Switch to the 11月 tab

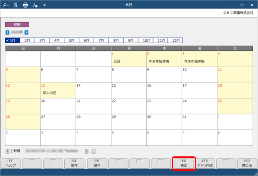(161, 40)
